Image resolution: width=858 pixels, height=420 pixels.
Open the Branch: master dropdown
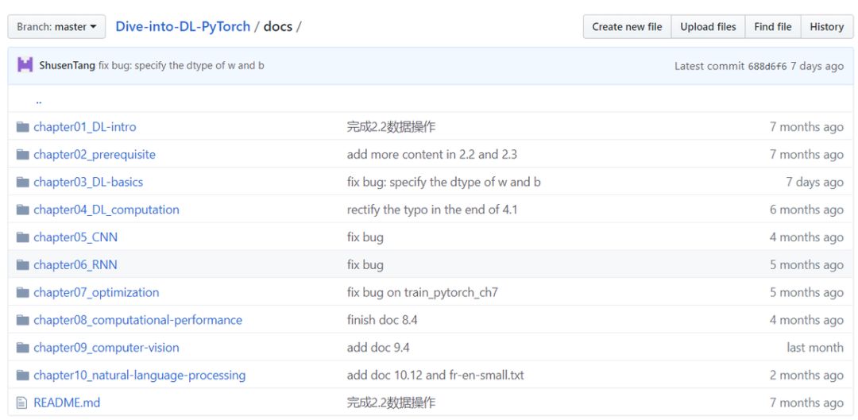(56, 27)
